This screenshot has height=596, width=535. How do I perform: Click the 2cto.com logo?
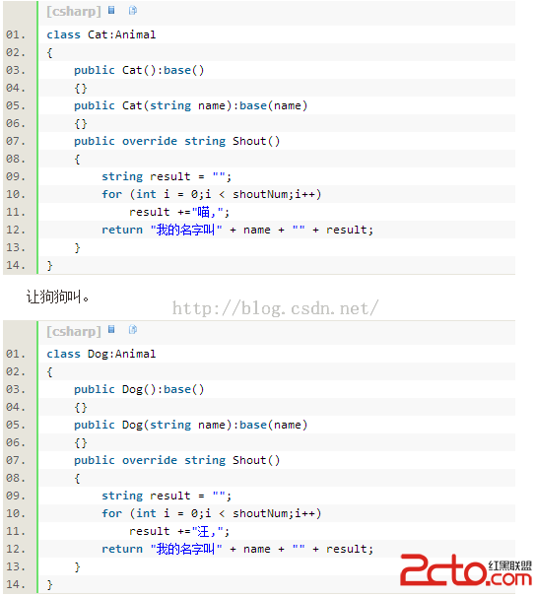(x=466, y=569)
